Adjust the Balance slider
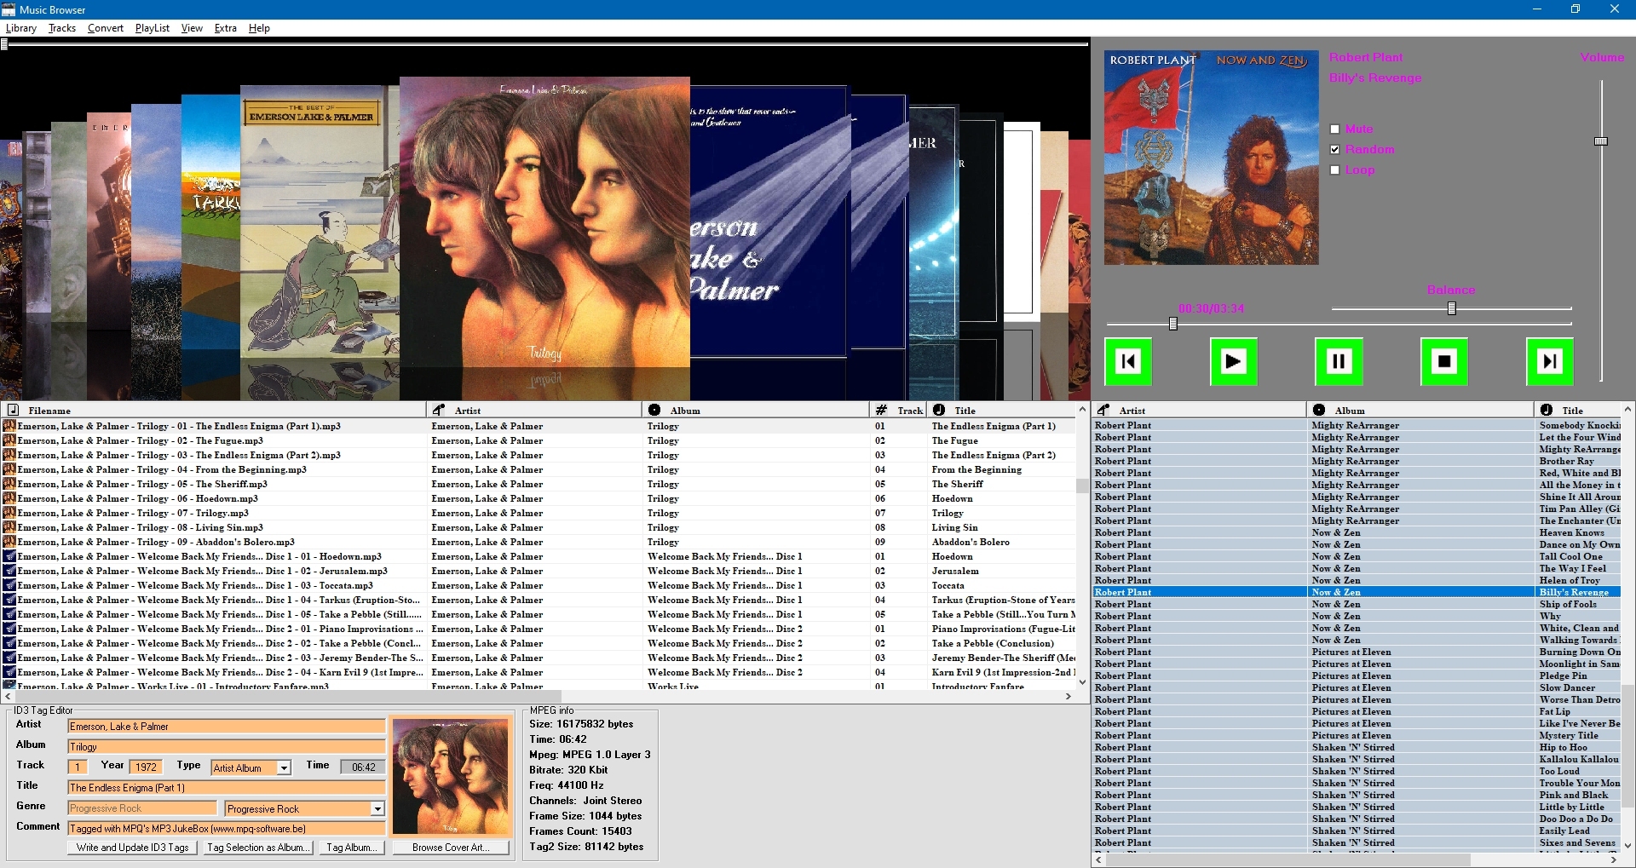 click(x=1451, y=309)
